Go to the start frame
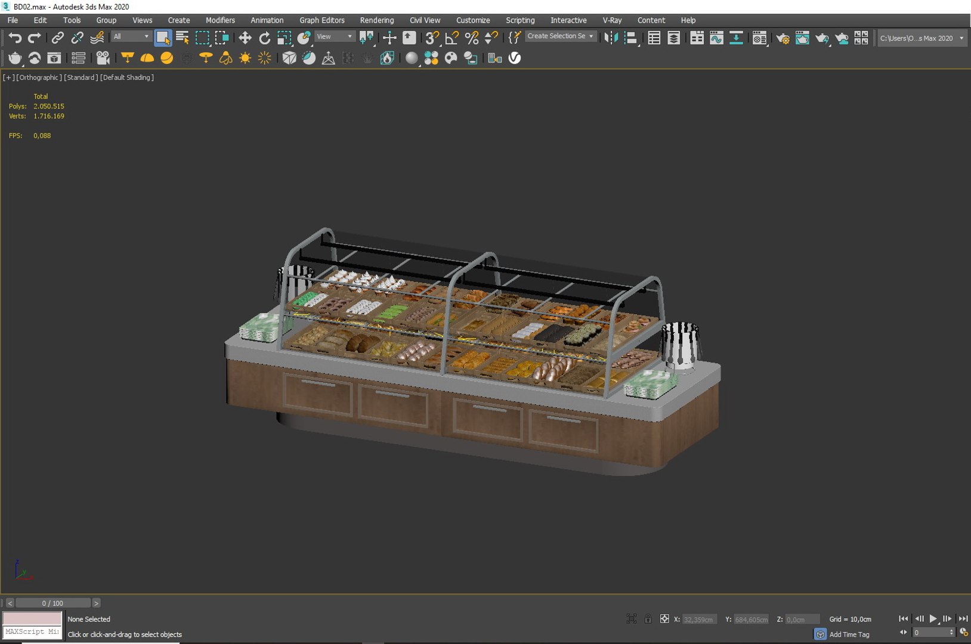 (904, 619)
